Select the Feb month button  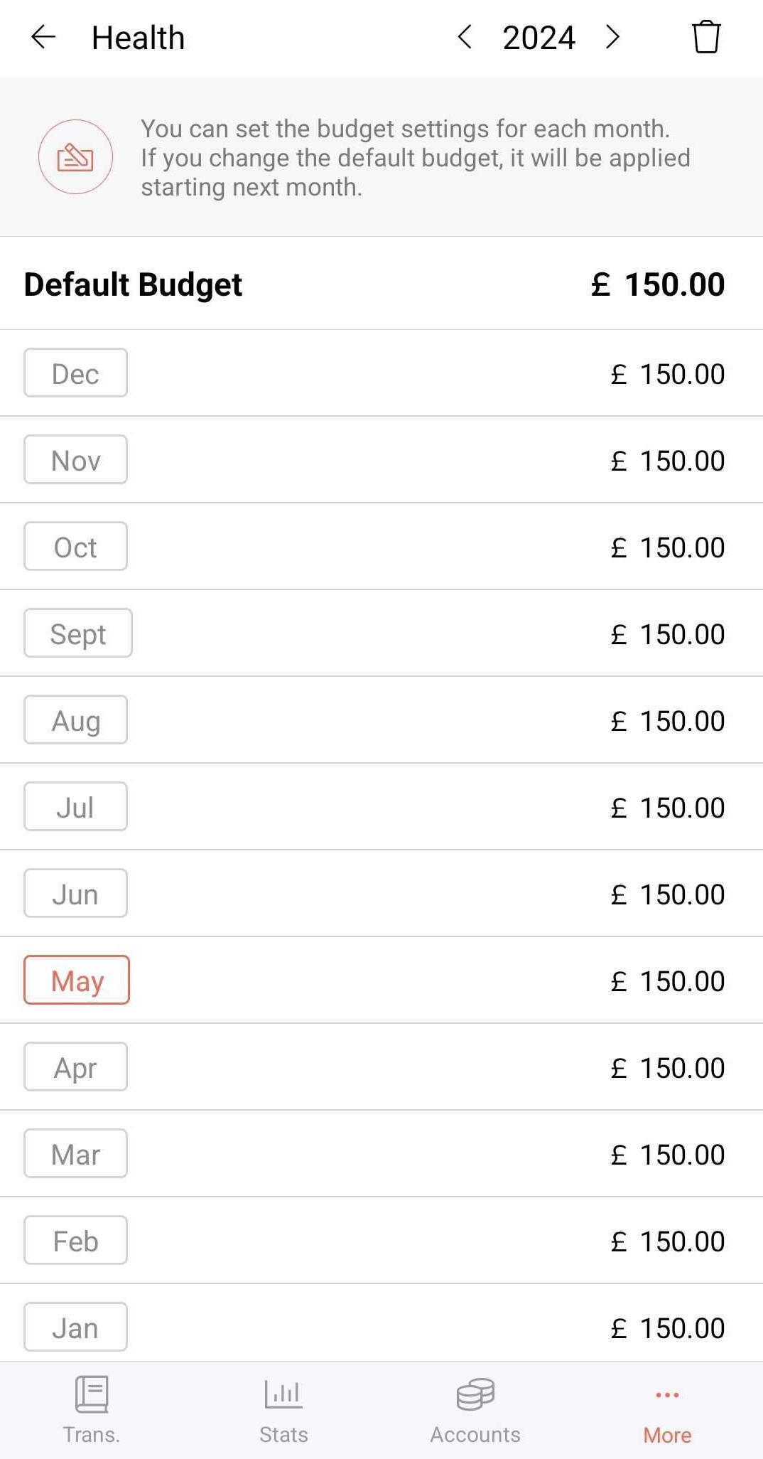tap(75, 1241)
